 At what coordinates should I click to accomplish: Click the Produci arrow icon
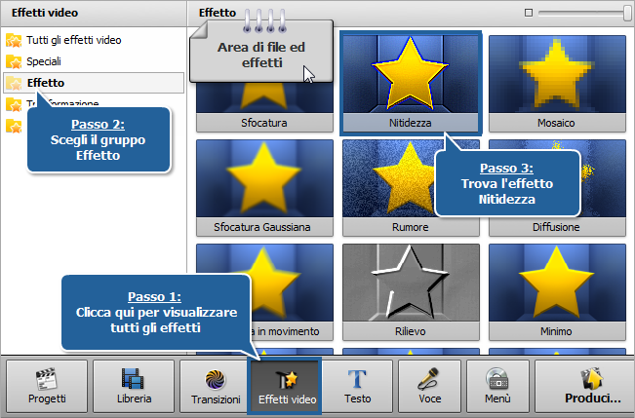pyautogui.click(x=592, y=379)
